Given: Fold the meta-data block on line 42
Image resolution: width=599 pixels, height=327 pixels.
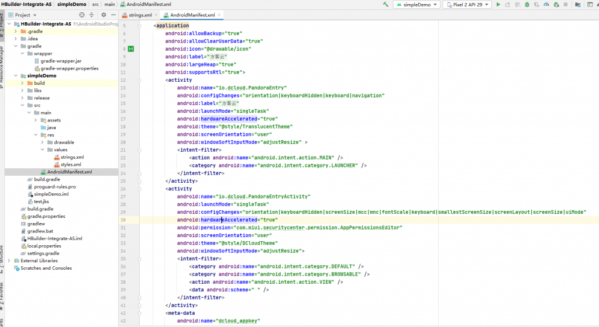Looking at the screenshot, I should 139,313.
